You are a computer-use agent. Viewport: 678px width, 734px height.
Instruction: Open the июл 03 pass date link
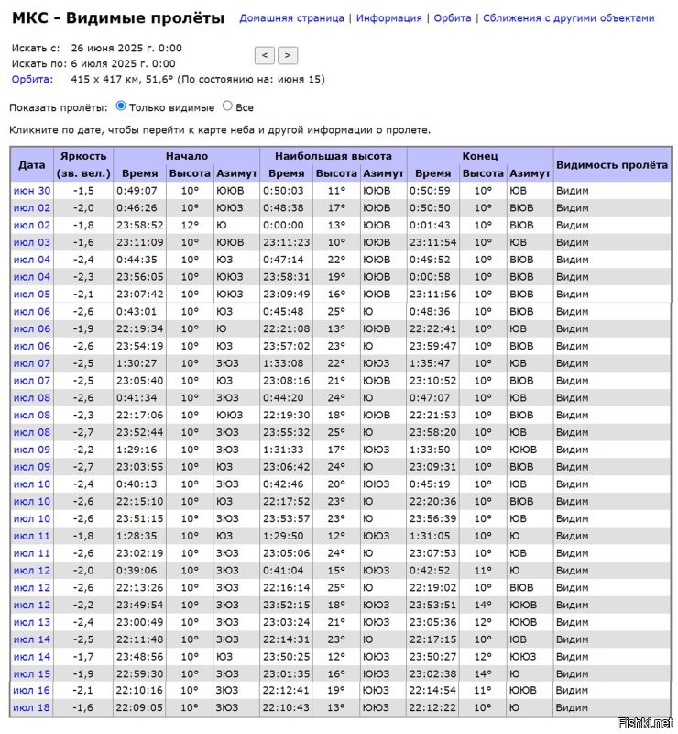[32, 242]
